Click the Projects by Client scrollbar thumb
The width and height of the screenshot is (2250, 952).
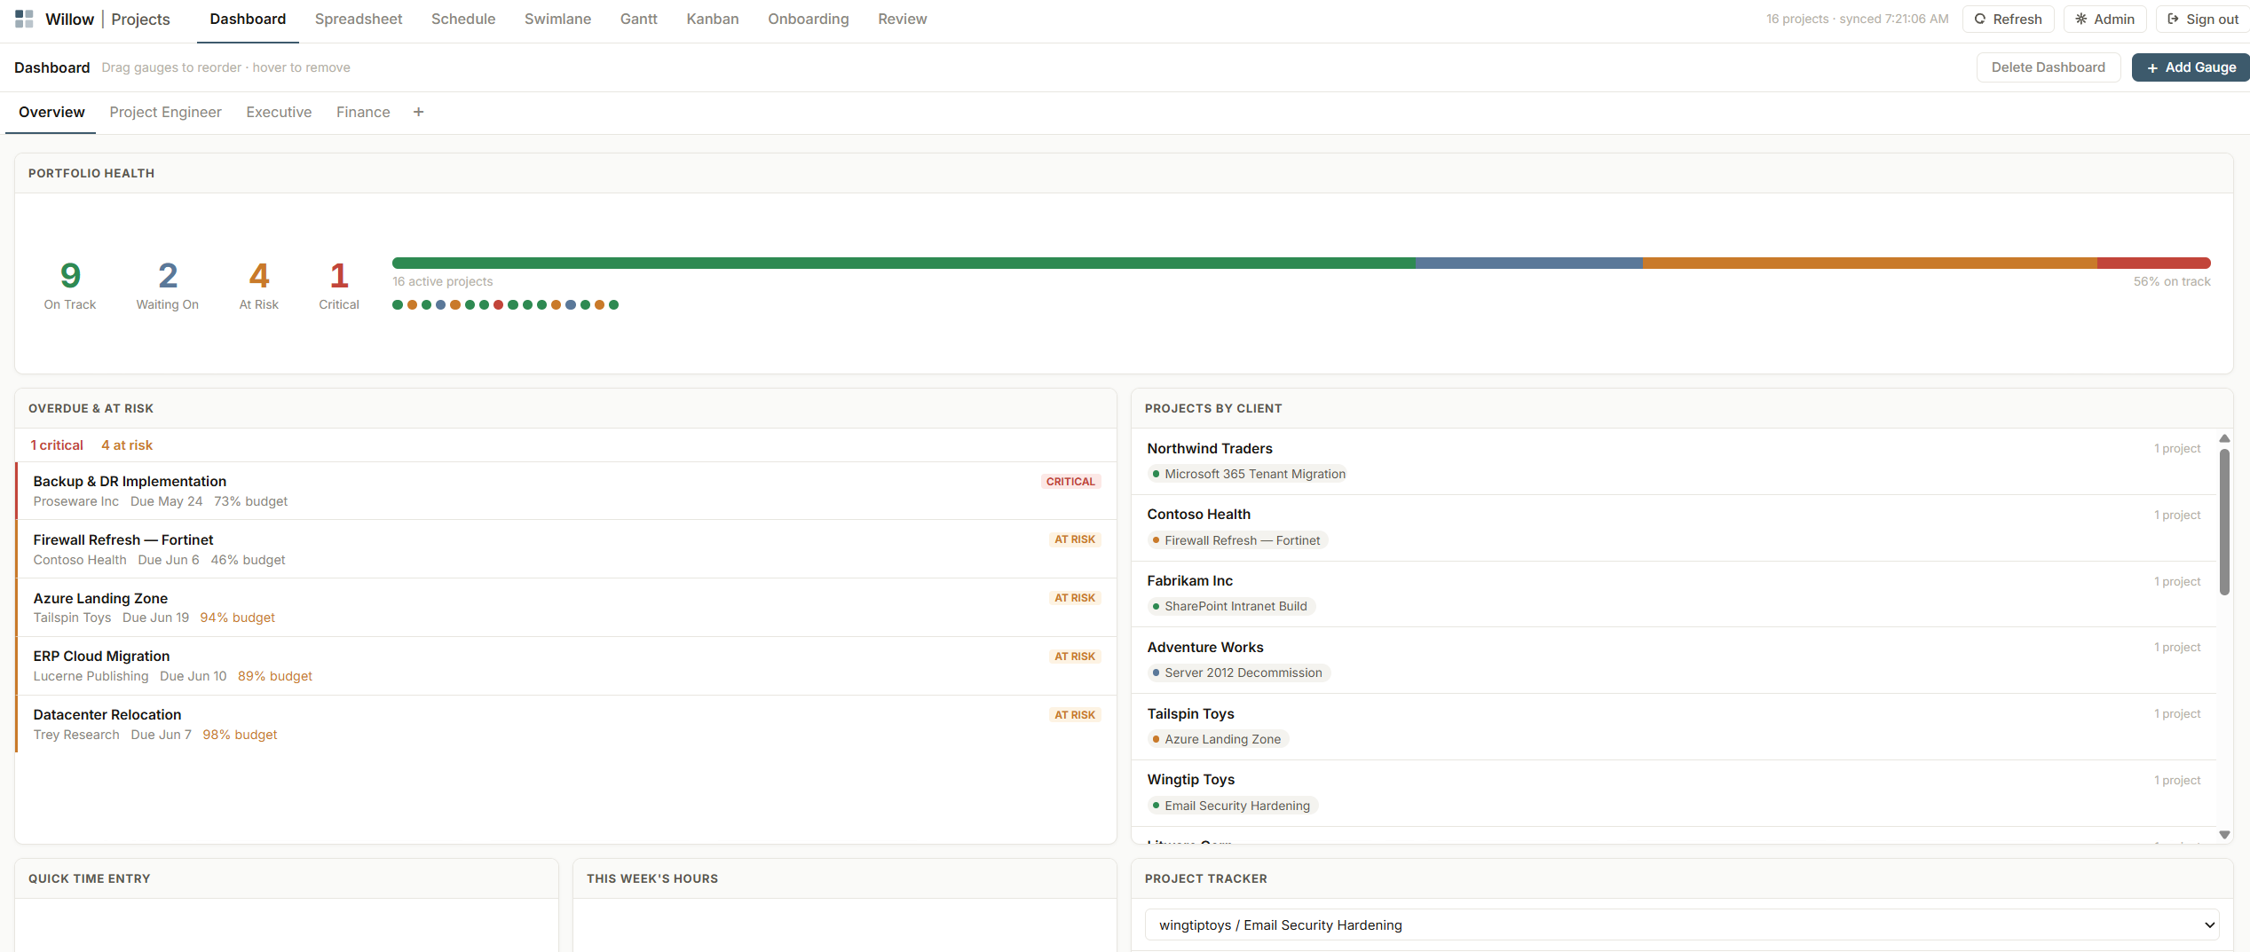pos(2224,522)
